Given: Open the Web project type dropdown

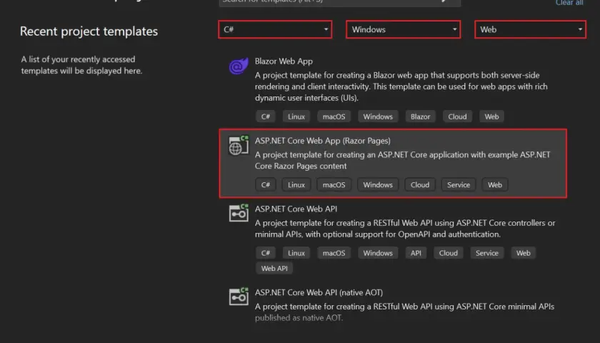Looking at the screenshot, I should pyautogui.click(x=530, y=29).
